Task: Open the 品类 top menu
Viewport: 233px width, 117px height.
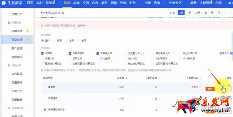Action: tap(76, 3)
